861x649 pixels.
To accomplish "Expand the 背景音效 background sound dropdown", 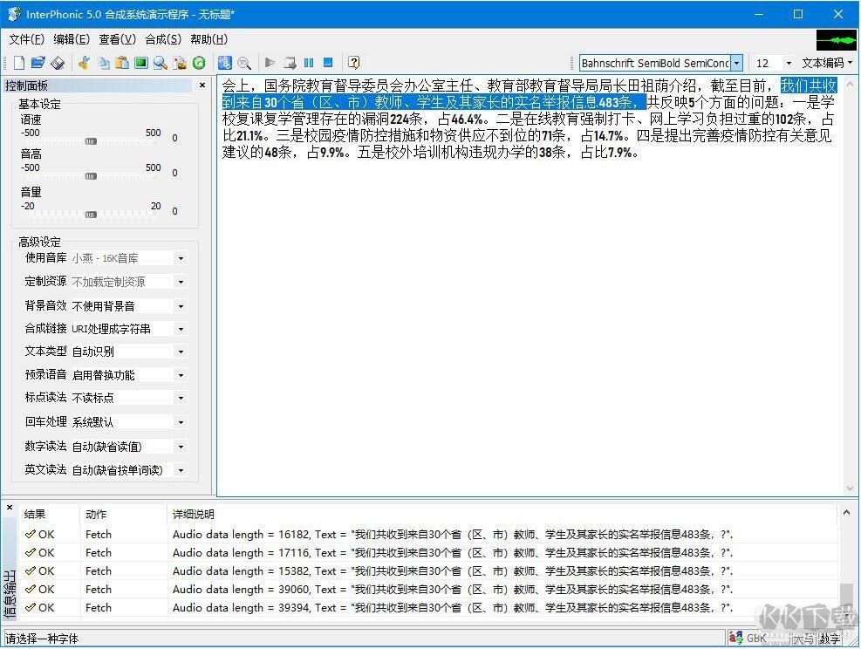I will pos(180,305).
